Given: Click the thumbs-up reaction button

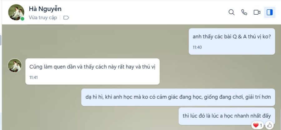Looking at the screenshot, I should coord(269,125).
